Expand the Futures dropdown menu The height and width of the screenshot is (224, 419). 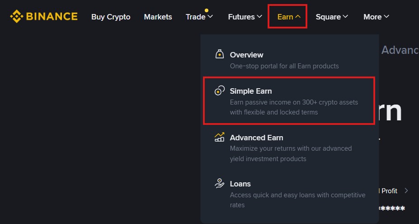point(245,17)
